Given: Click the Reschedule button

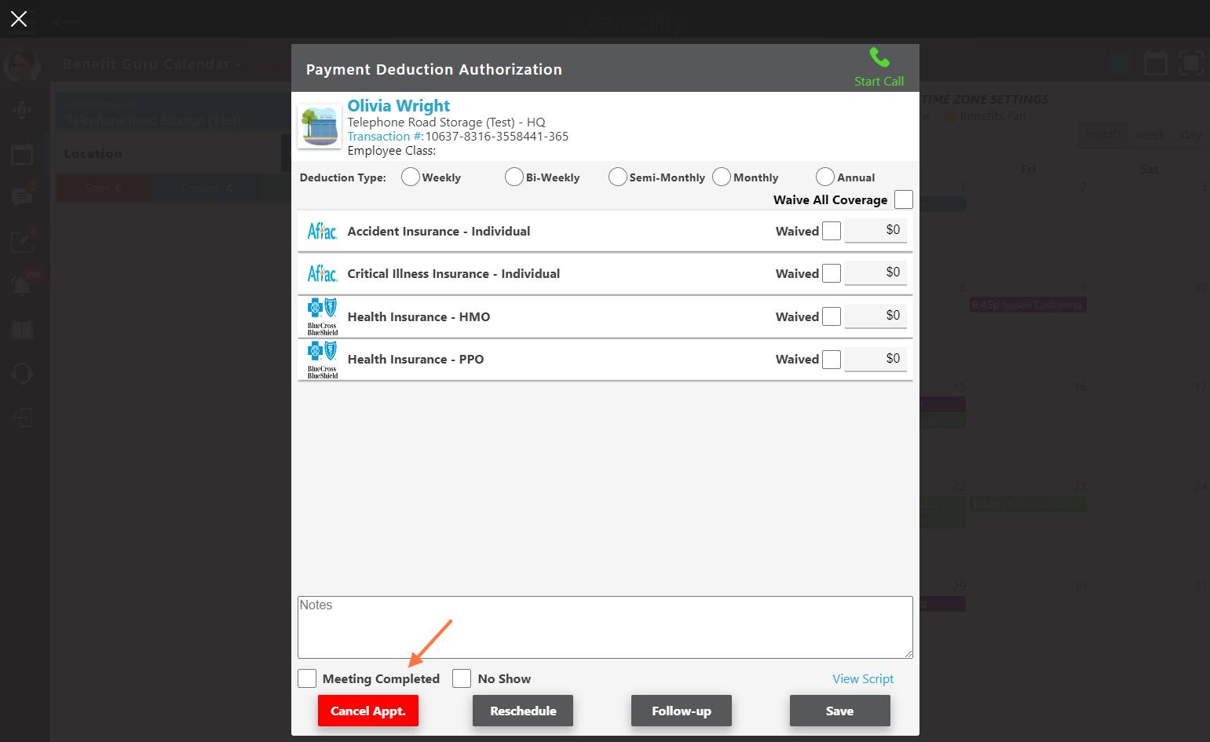Looking at the screenshot, I should [x=523, y=711].
